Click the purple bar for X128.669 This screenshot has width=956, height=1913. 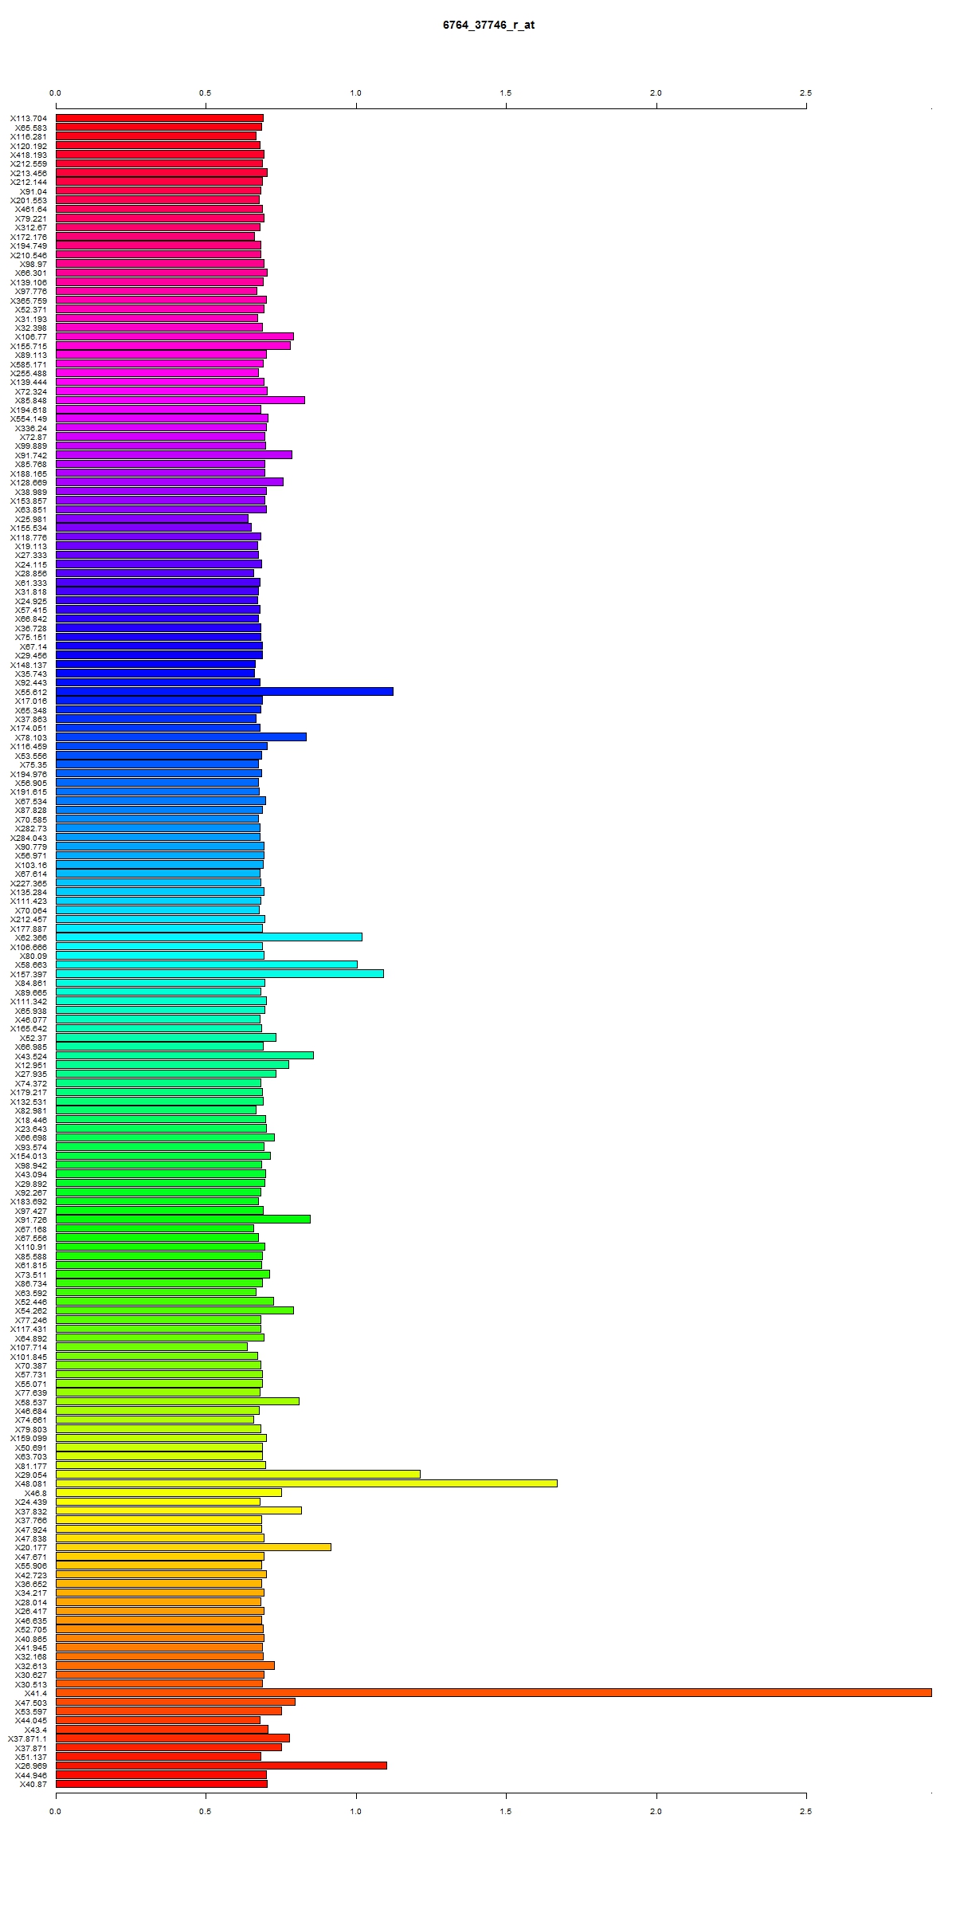pyautogui.click(x=170, y=481)
